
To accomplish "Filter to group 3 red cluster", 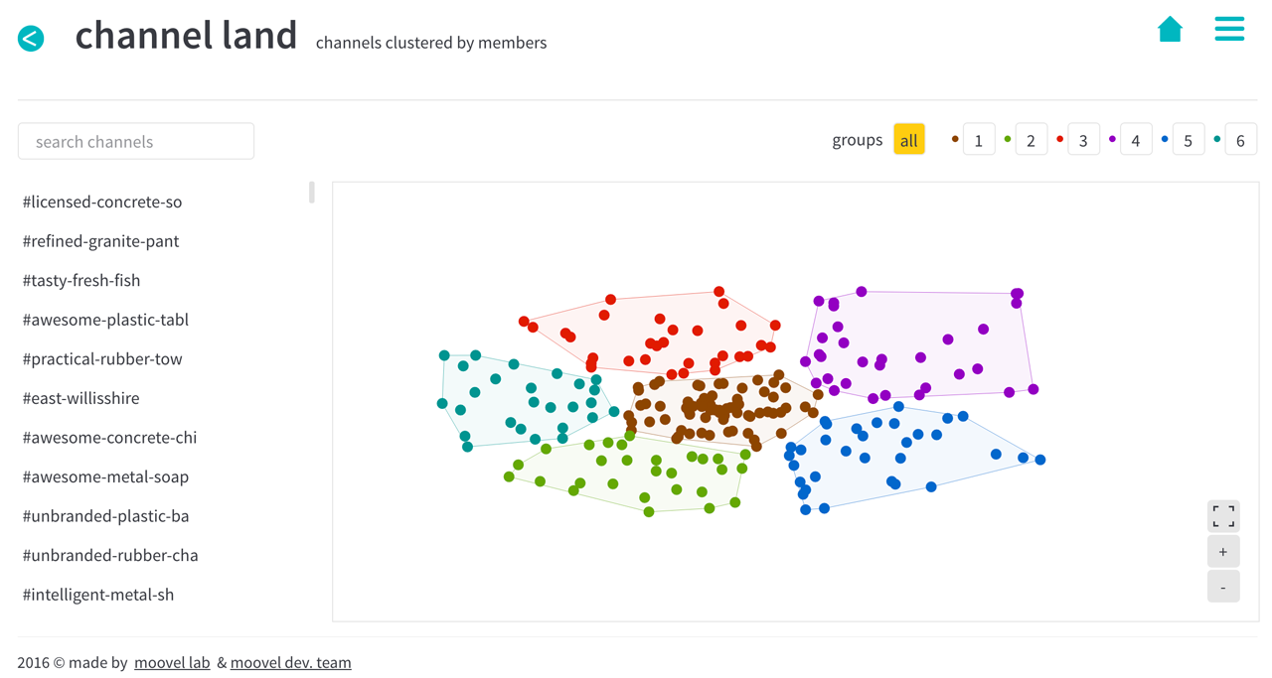I will (x=1083, y=139).
